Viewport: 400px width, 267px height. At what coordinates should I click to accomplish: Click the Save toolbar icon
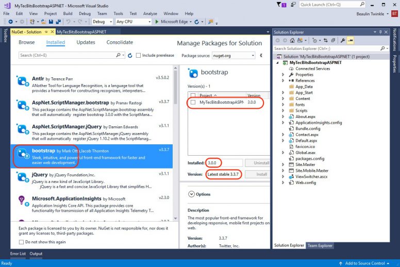51,22
